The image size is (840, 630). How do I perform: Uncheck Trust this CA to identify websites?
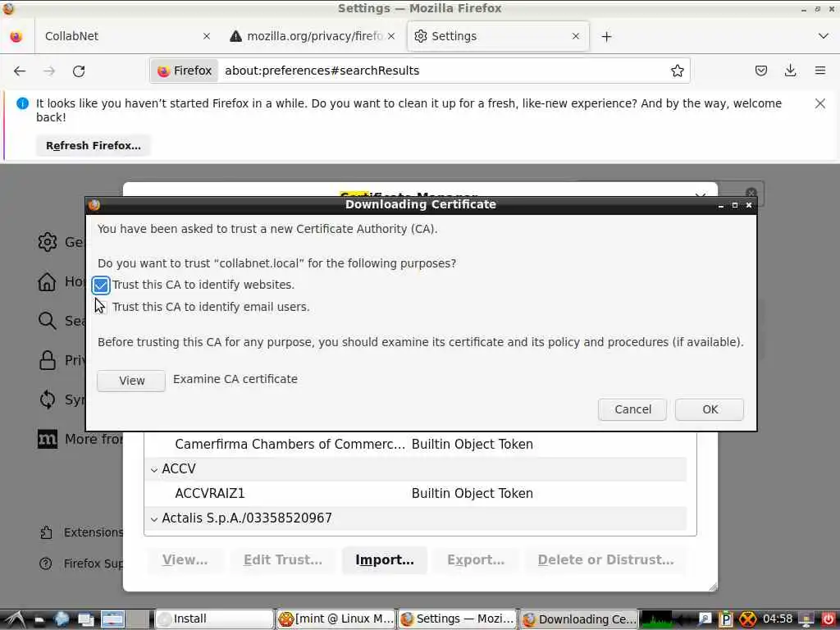pyautogui.click(x=101, y=285)
